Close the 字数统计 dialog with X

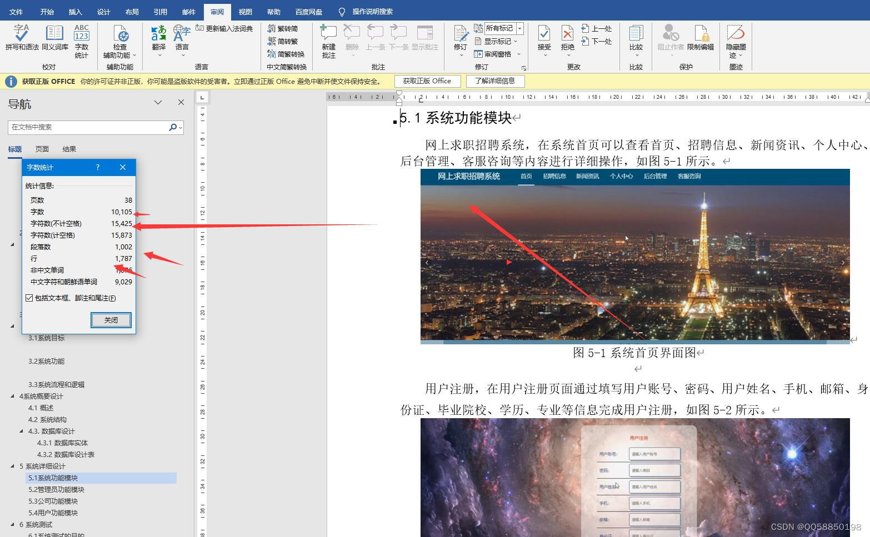coord(123,167)
